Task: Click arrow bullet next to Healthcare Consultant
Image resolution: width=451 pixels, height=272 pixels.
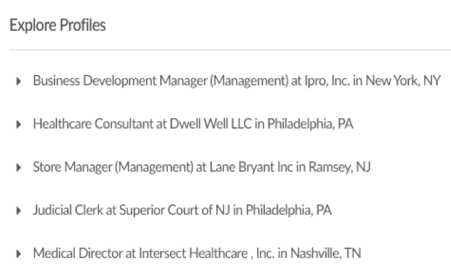Action: click(x=19, y=124)
